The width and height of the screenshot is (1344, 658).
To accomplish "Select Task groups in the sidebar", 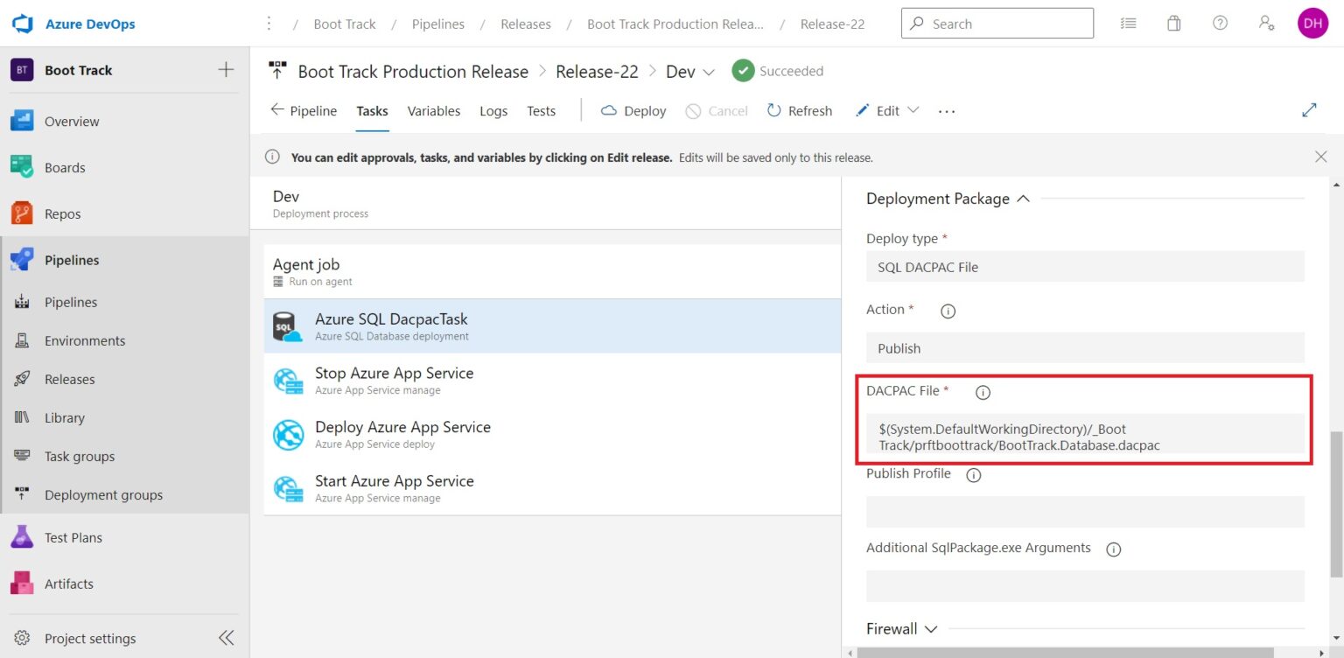I will click(78, 456).
